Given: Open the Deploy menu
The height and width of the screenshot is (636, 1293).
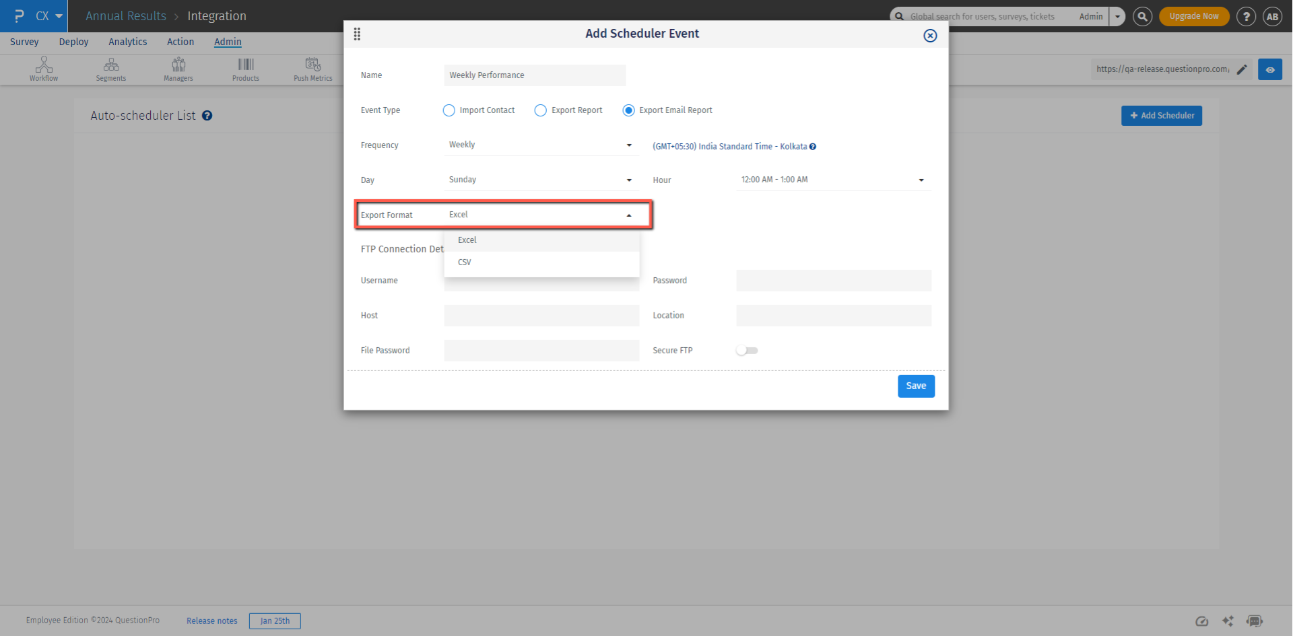Looking at the screenshot, I should tap(73, 42).
